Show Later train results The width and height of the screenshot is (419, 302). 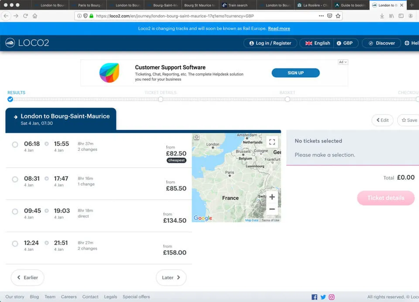point(171,278)
